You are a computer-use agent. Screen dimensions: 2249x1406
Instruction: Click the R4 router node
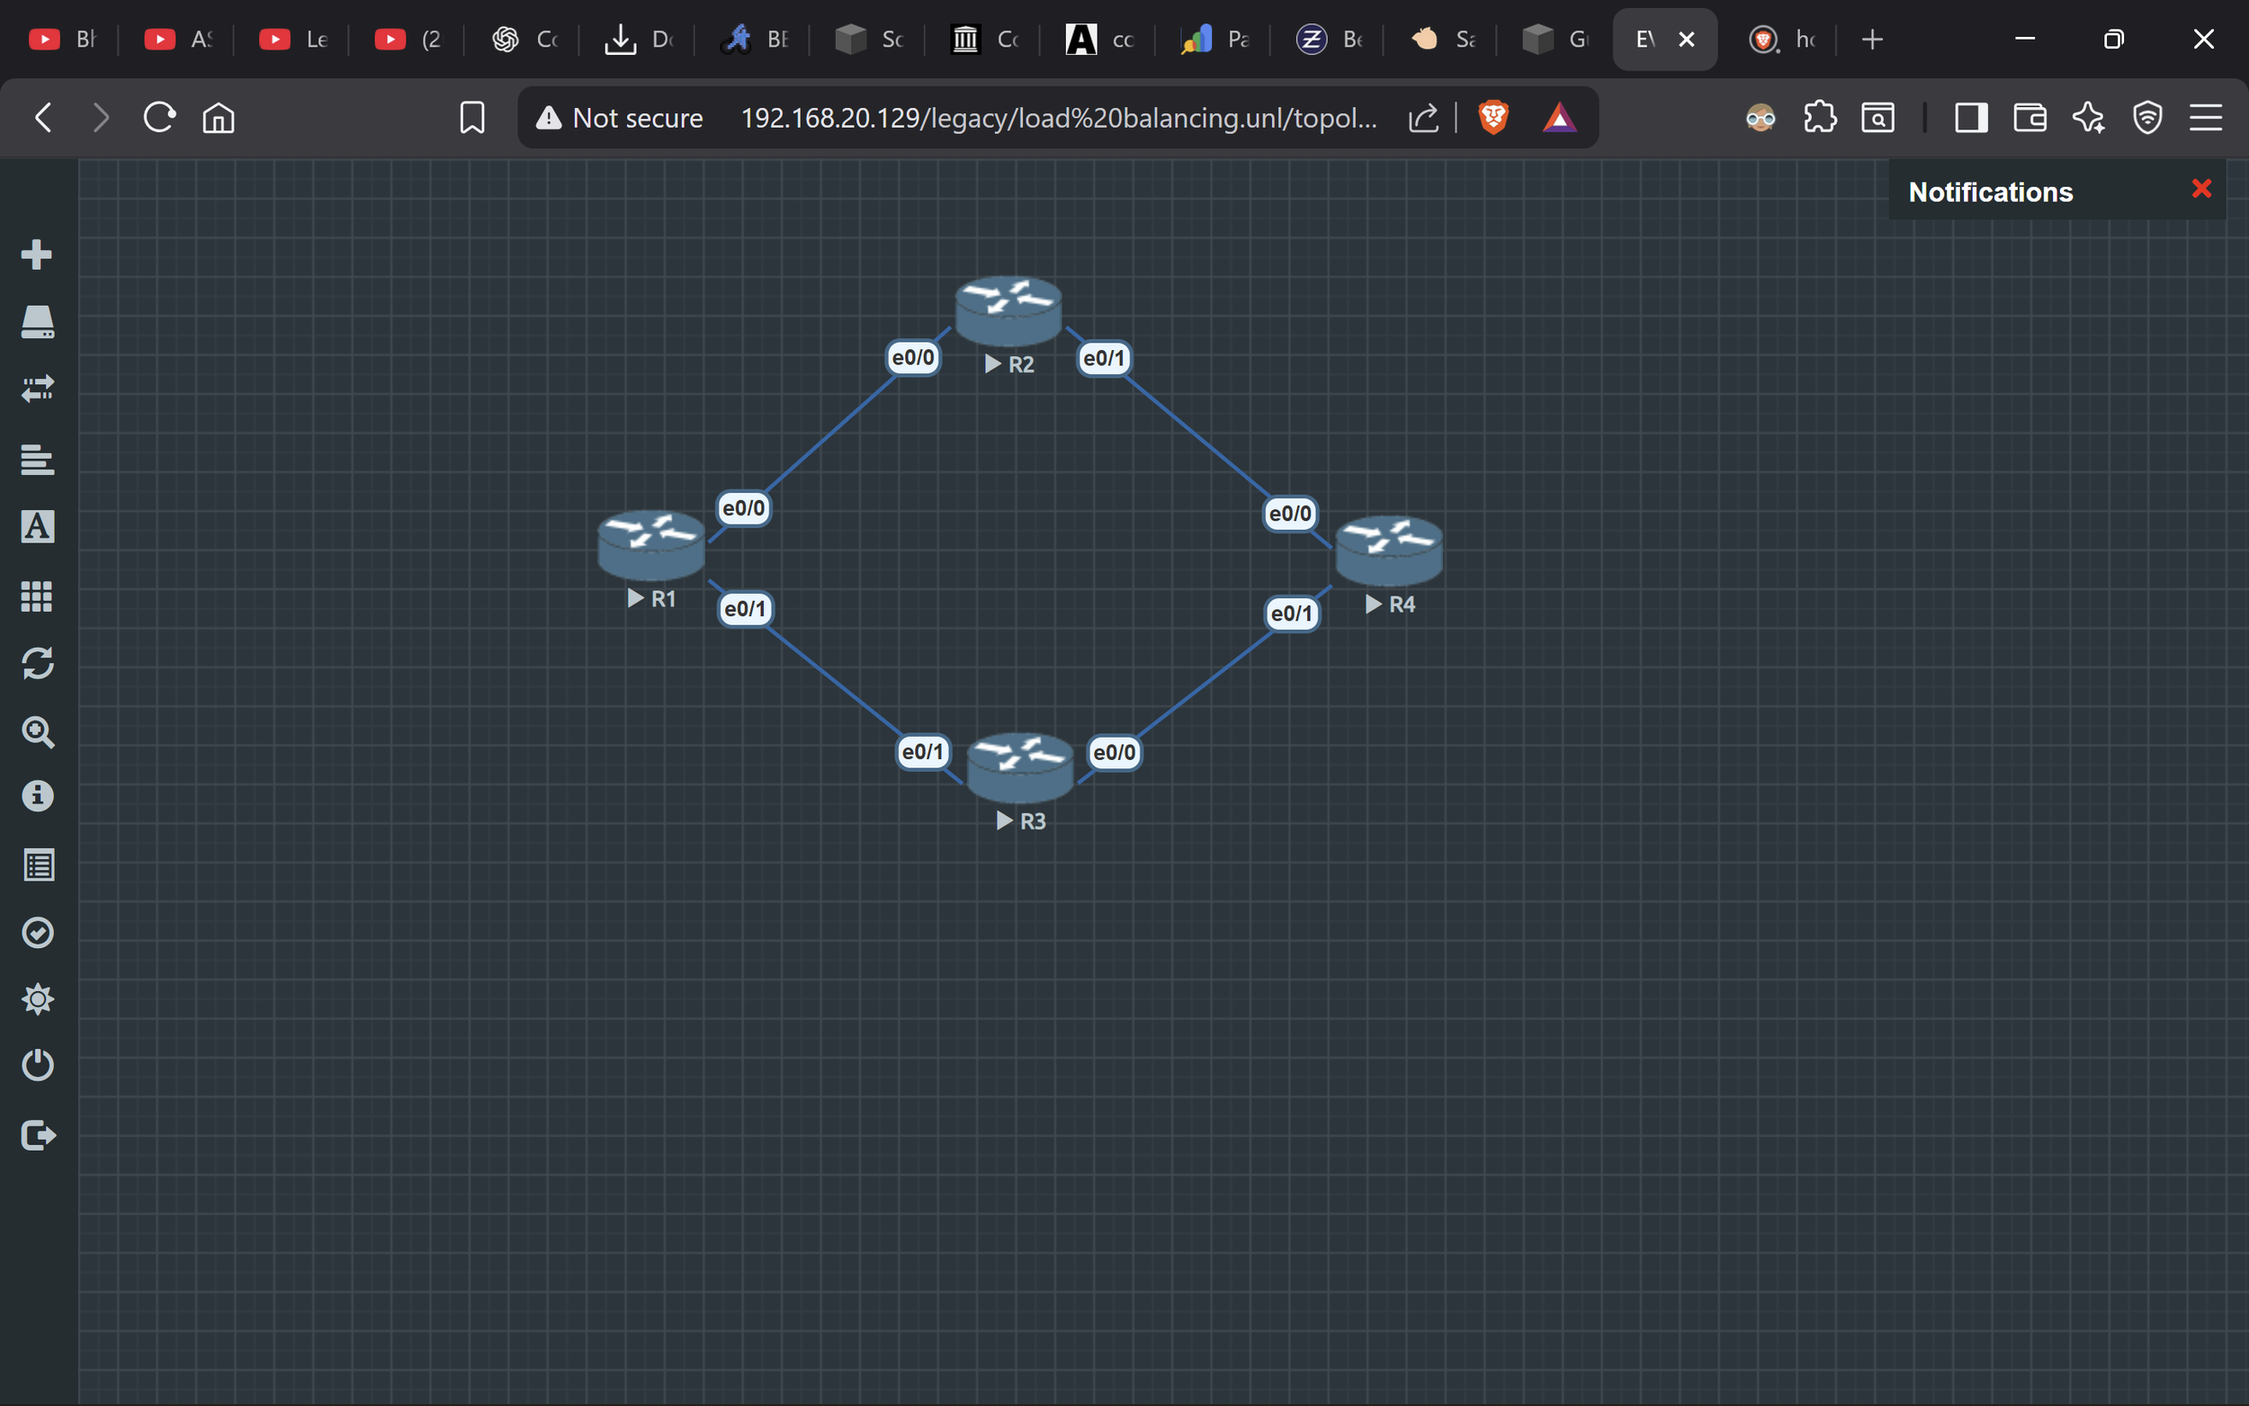click(x=1388, y=549)
